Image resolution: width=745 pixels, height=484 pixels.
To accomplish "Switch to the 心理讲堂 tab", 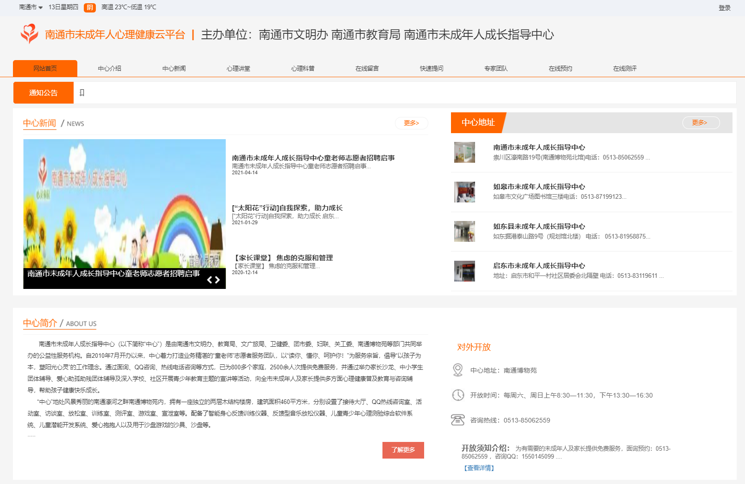I will pos(238,68).
